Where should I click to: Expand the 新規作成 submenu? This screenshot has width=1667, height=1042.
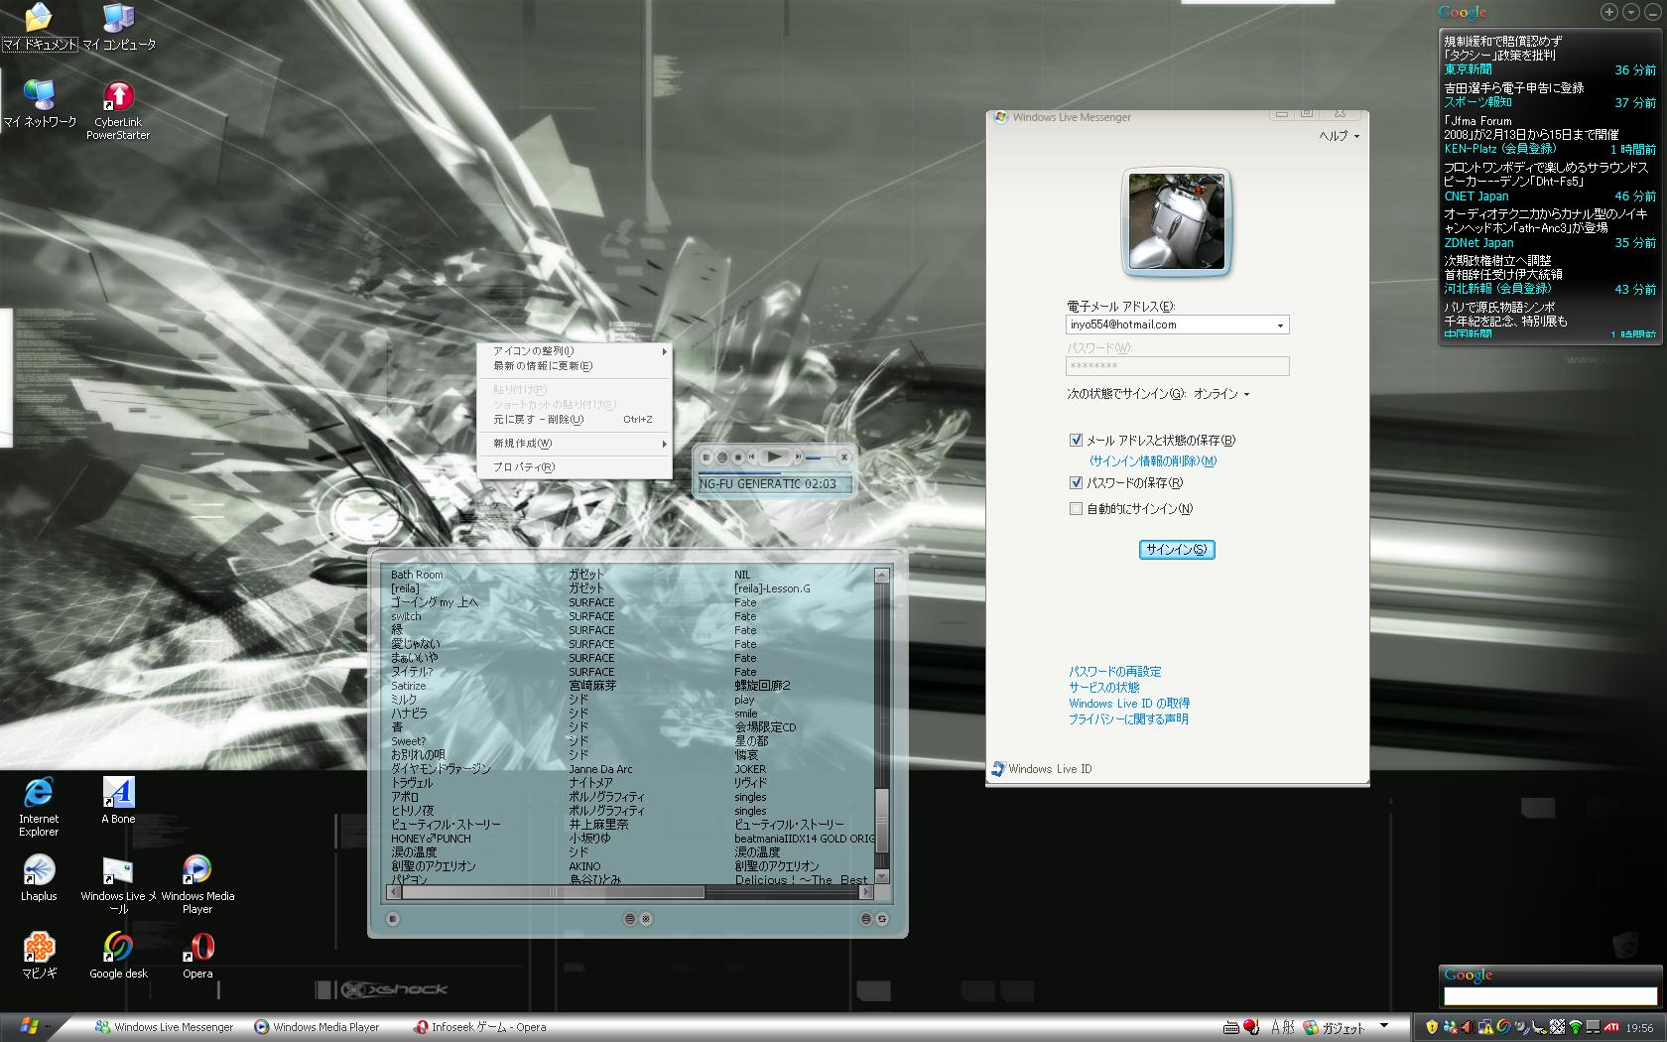tap(575, 443)
